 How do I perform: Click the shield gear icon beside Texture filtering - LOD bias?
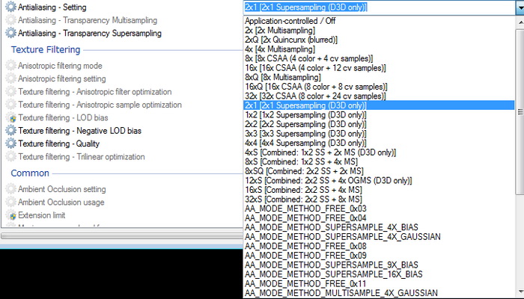pos(12,118)
